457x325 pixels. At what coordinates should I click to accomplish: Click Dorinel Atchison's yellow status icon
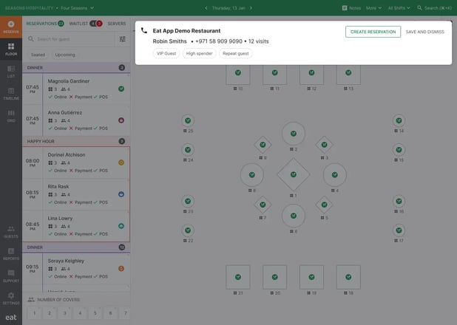[121, 162]
